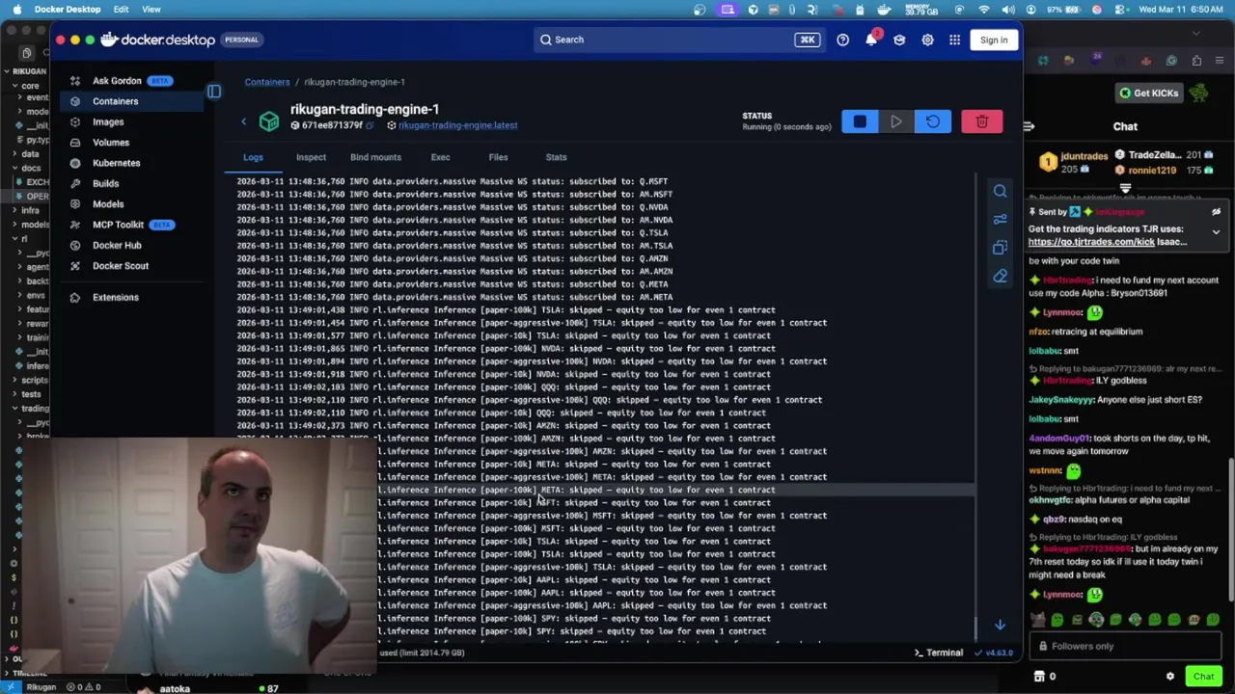This screenshot has height=694, width=1235.
Task: Switch to the Files tab
Action: (498, 157)
